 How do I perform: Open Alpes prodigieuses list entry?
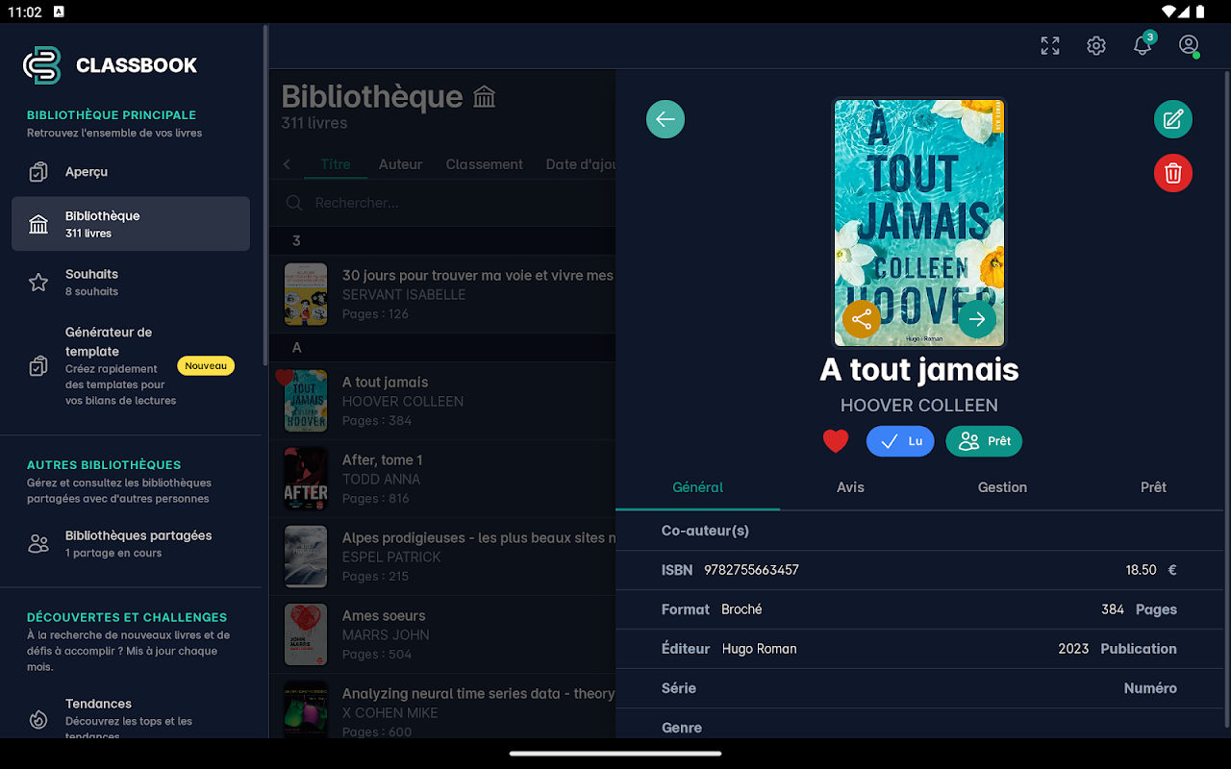442,557
